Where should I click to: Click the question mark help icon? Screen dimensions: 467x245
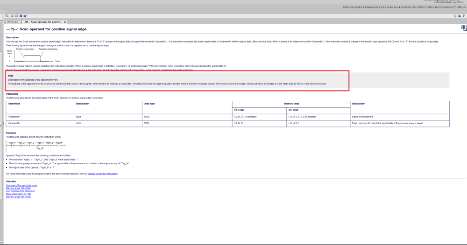(x=463, y=16)
